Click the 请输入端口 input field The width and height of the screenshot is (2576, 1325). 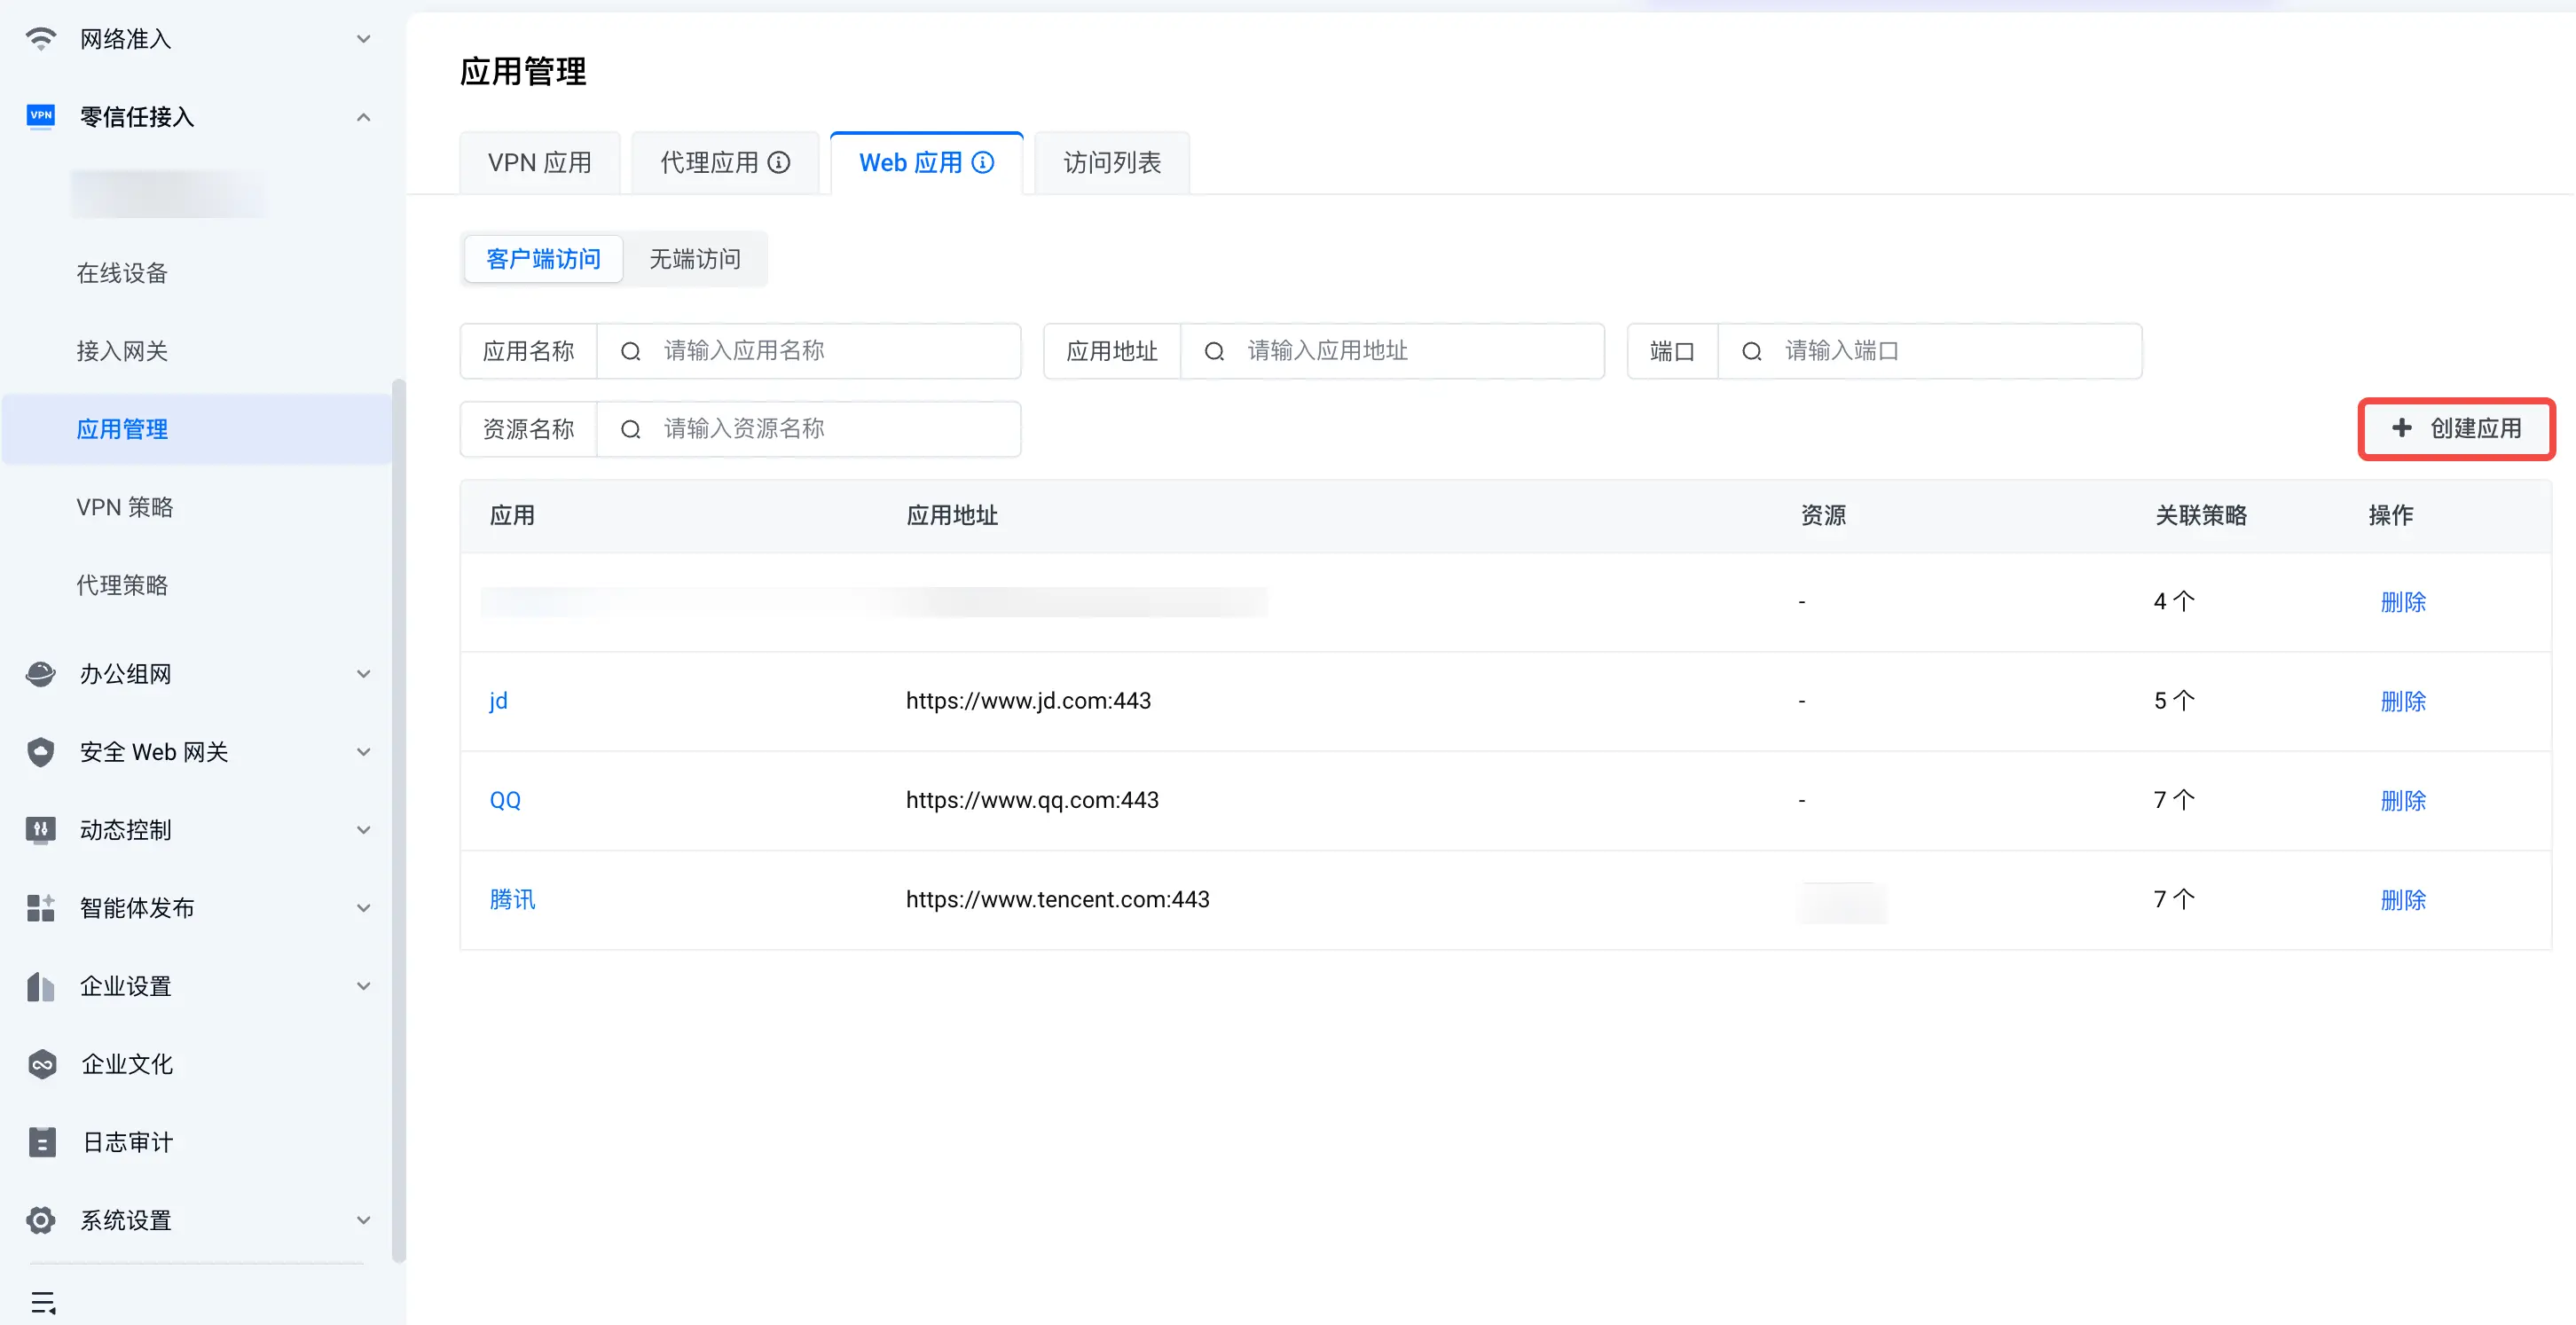1930,351
